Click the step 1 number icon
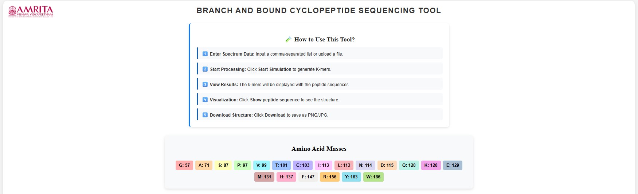 205,54
